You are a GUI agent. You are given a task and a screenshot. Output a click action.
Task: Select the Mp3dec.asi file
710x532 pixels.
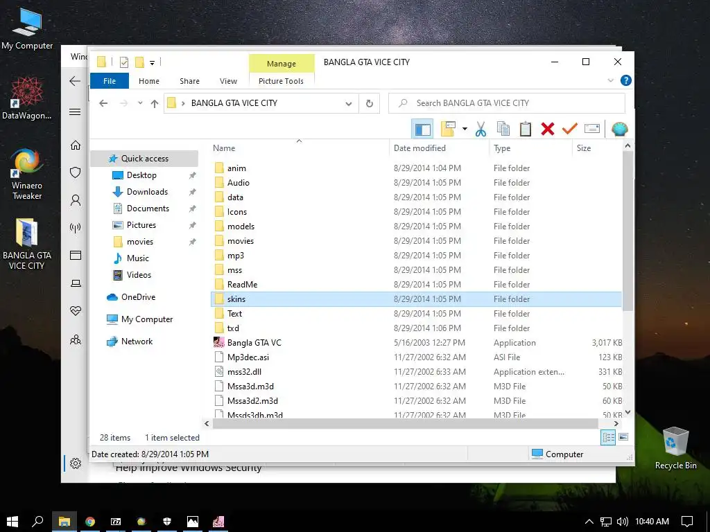click(416, 357)
